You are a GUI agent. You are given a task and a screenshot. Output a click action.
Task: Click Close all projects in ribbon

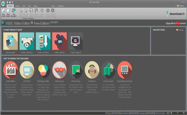point(26,13)
